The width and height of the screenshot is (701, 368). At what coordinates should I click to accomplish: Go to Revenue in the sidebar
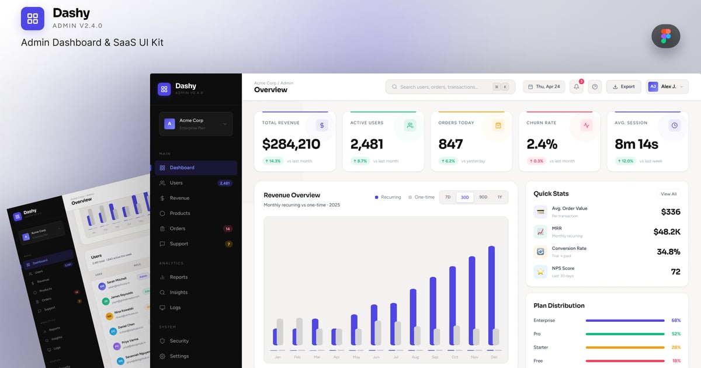point(196,198)
